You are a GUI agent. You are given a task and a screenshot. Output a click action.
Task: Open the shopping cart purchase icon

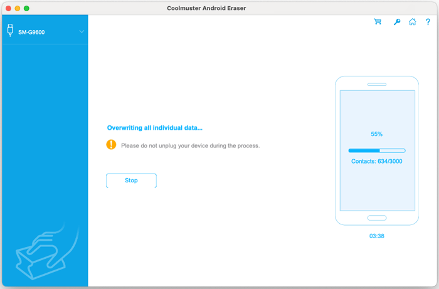(378, 21)
